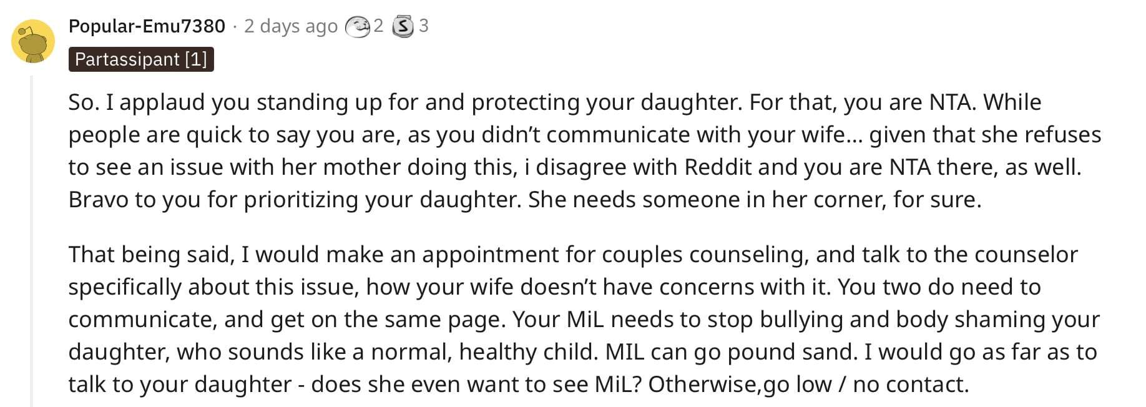View the award count of 2
1146x407 pixels.
point(378,26)
